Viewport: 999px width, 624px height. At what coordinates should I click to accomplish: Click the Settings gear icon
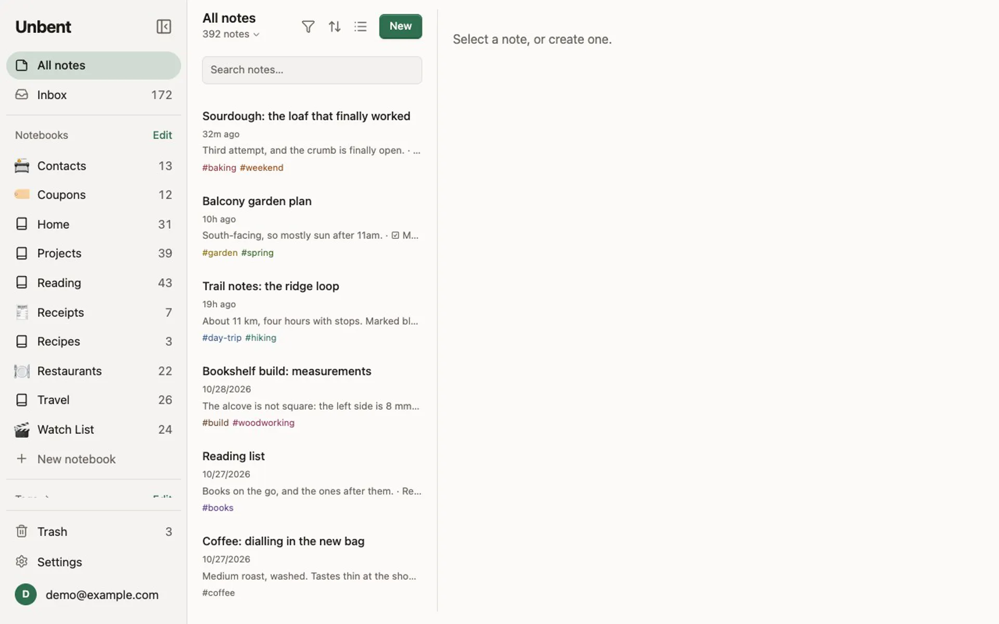coord(21,562)
